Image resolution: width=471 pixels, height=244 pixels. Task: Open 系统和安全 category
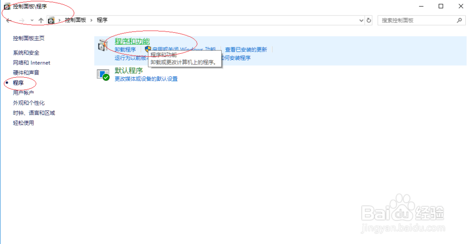click(x=26, y=53)
